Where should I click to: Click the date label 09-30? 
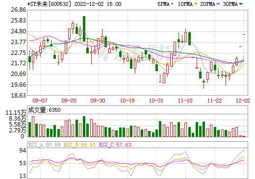tap(98, 101)
